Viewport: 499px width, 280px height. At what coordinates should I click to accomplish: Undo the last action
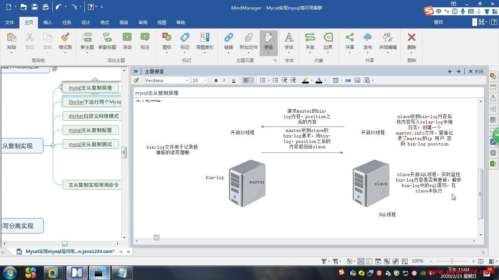pos(58,7)
